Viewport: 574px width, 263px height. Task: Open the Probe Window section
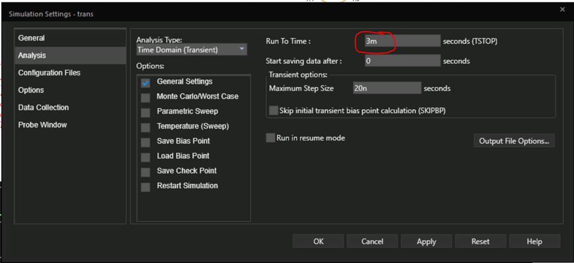click(x=42, y=125)
